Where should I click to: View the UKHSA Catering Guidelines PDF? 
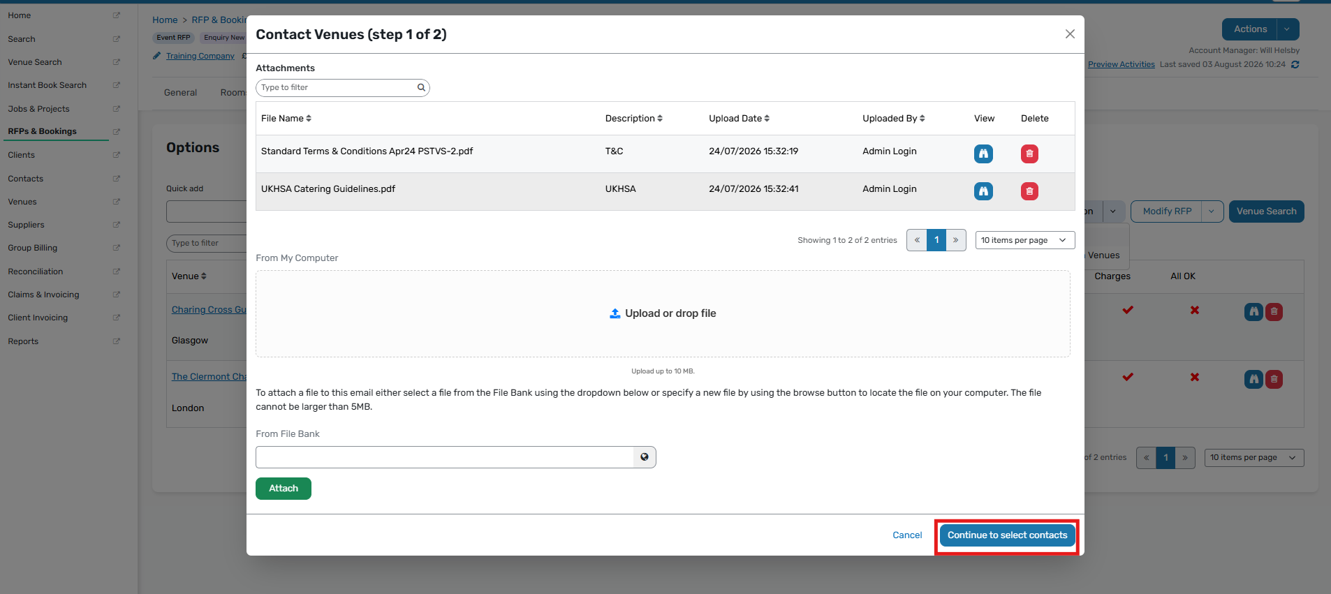tap(983, 191)
